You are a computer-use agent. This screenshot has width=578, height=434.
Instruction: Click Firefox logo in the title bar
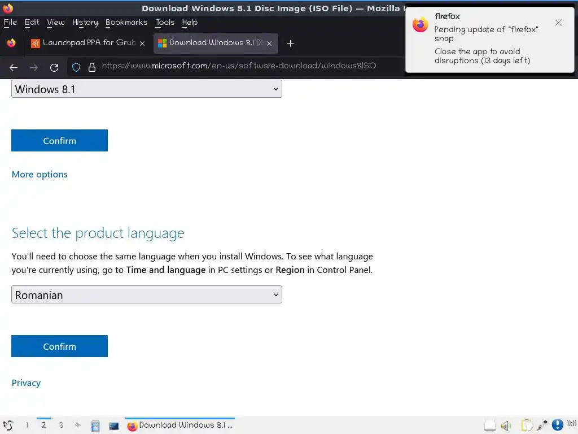8,8
